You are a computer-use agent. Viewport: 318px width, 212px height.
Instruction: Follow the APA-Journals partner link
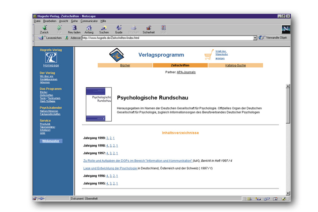[186, 72]
